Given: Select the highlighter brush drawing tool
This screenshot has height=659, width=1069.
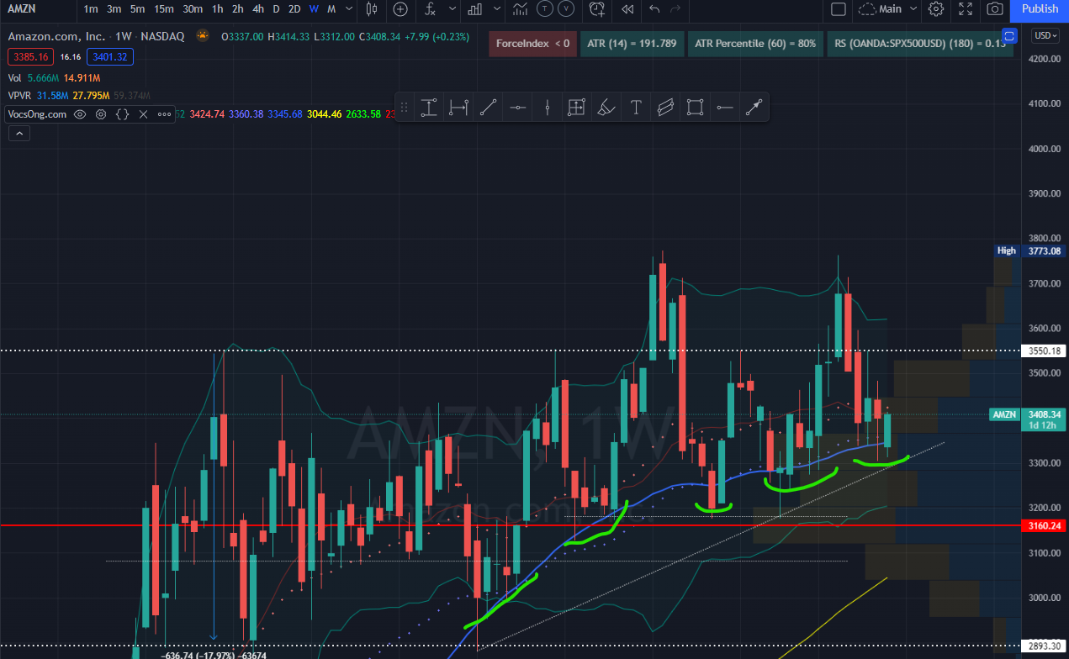Looking at the screenshot, I should (x=606, y=108).
